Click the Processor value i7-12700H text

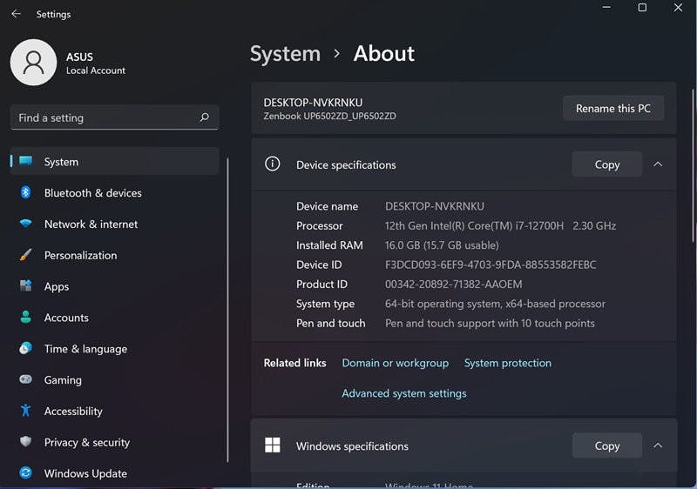coord(500,226)
